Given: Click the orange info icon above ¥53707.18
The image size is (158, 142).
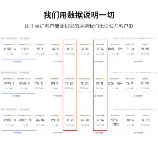Looking at the screenshot, I should (15, 115).
